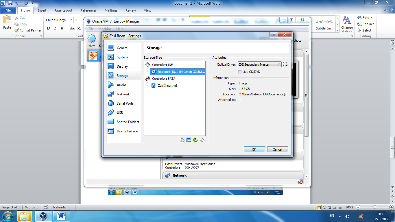Toggle Underline formatting in Word

coord(62,28)
